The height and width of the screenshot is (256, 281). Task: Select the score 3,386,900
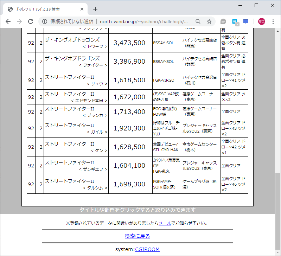click(129, 62)
